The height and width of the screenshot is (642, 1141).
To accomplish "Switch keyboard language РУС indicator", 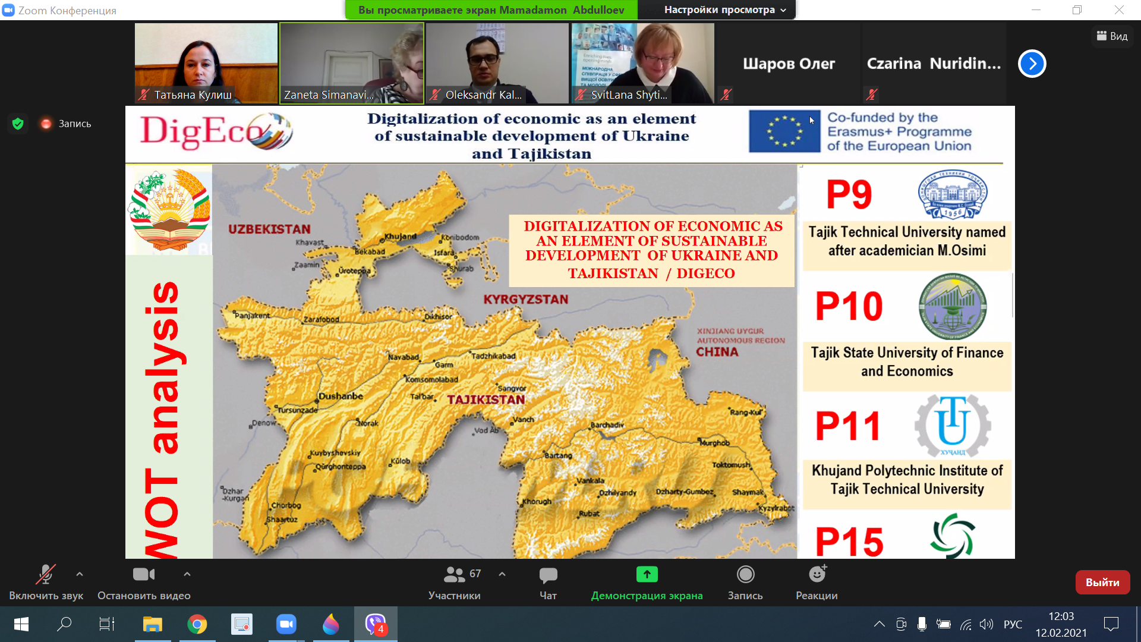I will 1013,624.
